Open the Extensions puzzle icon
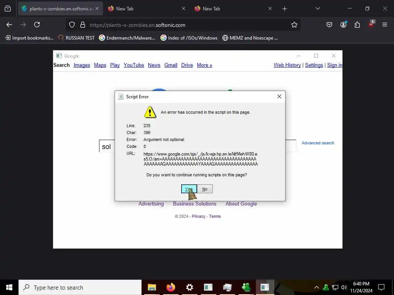Viewport: 394px width, 295px height. point(357,25)
